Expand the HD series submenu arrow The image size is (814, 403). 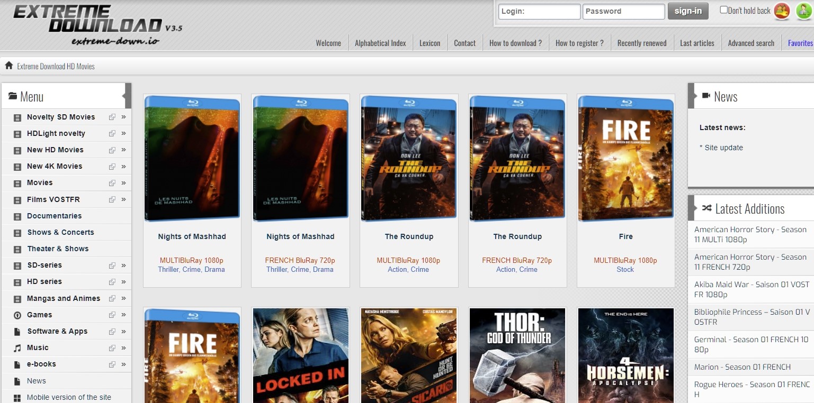(123, 281)
